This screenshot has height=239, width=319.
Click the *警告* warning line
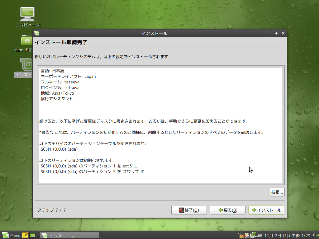[x=152, y=132]
